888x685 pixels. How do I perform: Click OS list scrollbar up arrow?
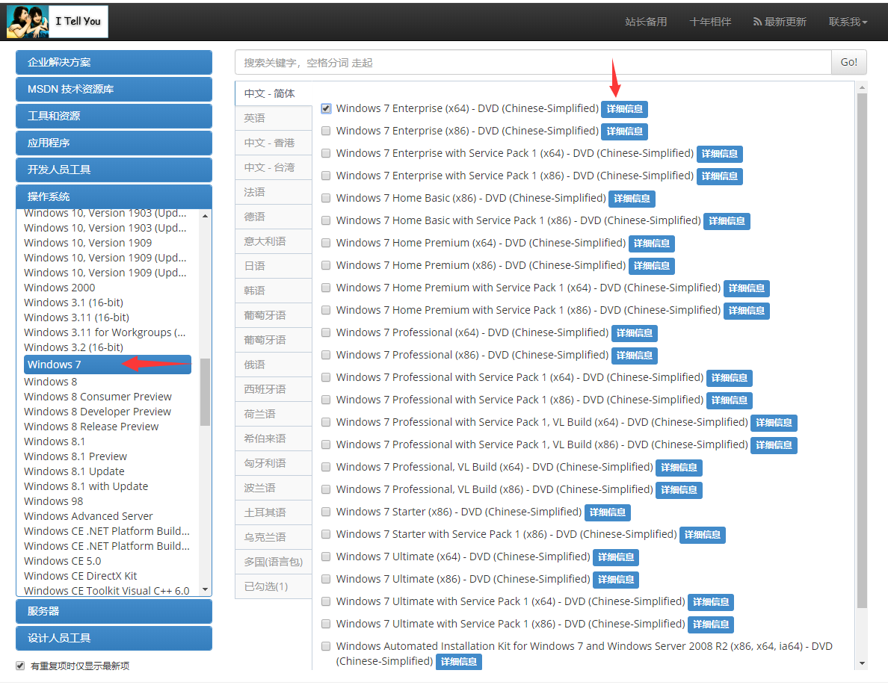tap(205, 216)
